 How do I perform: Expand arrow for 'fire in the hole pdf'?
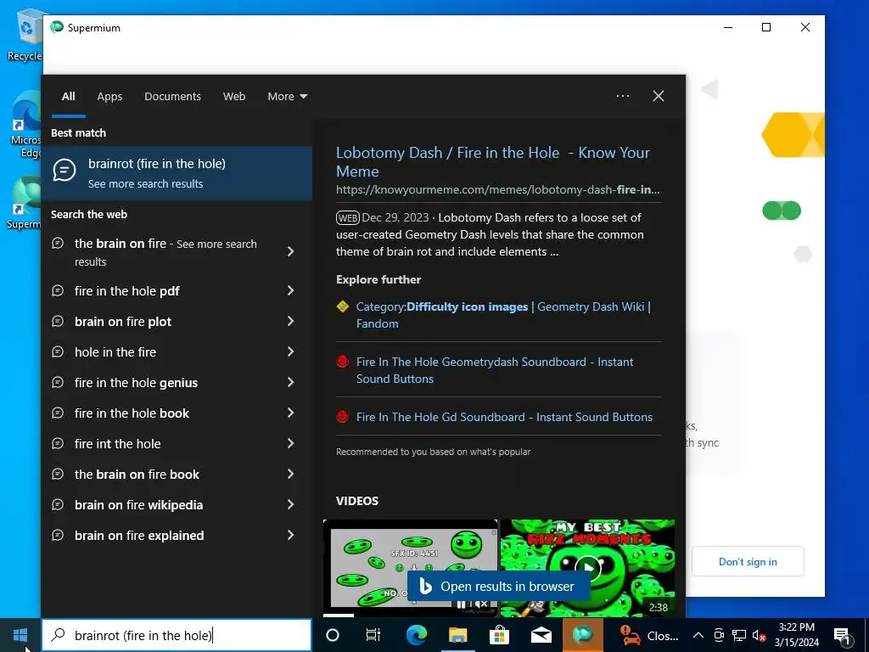click(290, 290)
